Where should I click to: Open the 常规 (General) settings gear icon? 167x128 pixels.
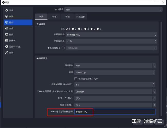[7, 10]
